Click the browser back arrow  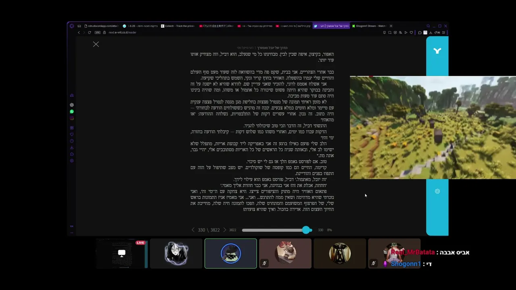[79, 33]
